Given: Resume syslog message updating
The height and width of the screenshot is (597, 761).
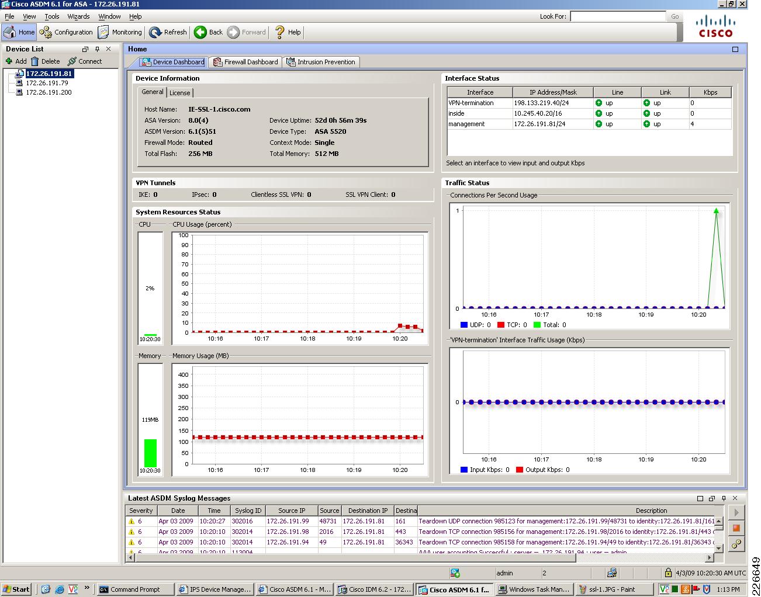Looking at the screenshot, I should [736, 512].
